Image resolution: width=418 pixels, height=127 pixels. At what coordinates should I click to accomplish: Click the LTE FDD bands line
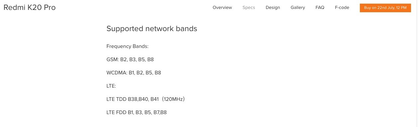click(137, 112)
